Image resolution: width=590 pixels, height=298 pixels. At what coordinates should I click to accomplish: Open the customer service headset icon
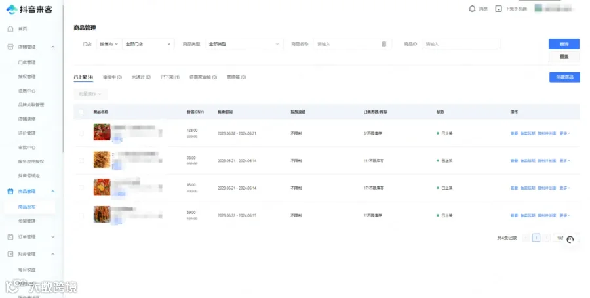(570, 239)
